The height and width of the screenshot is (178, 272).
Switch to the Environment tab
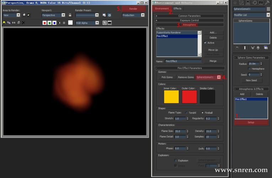(161, 9)
